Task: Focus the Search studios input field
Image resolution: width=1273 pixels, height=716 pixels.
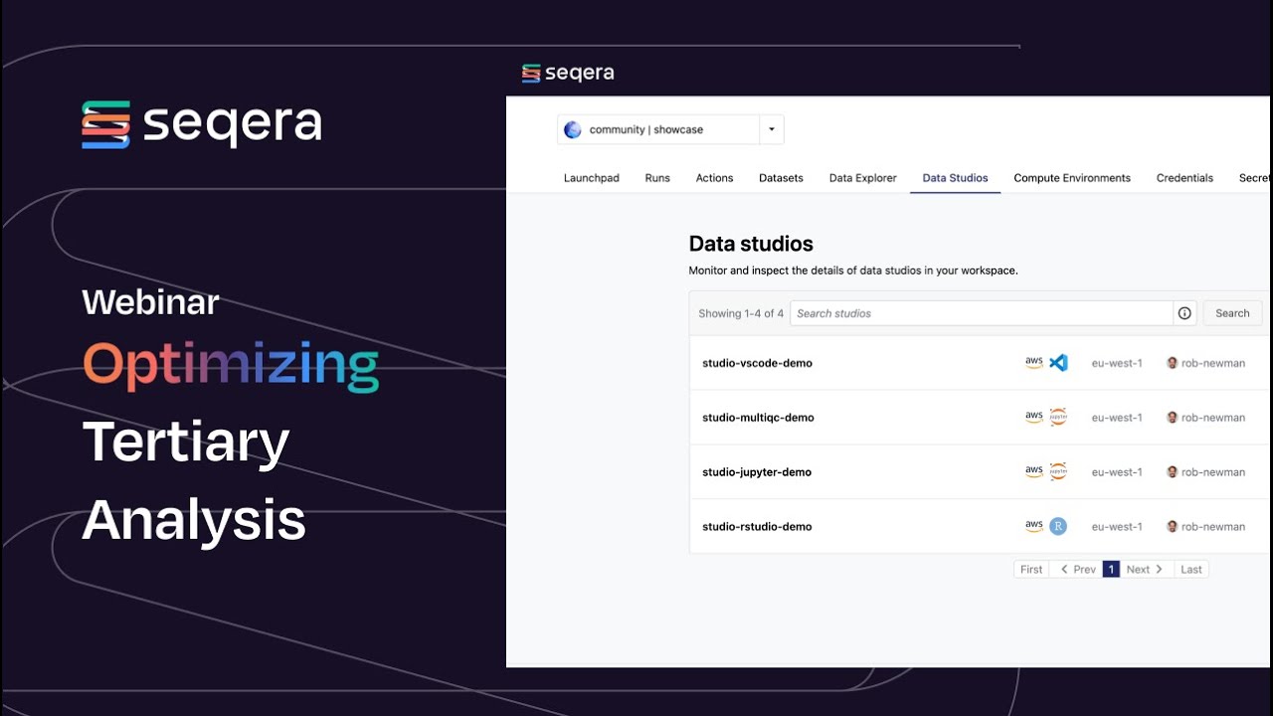Action: pyautogui.click(x=982, y=313)
